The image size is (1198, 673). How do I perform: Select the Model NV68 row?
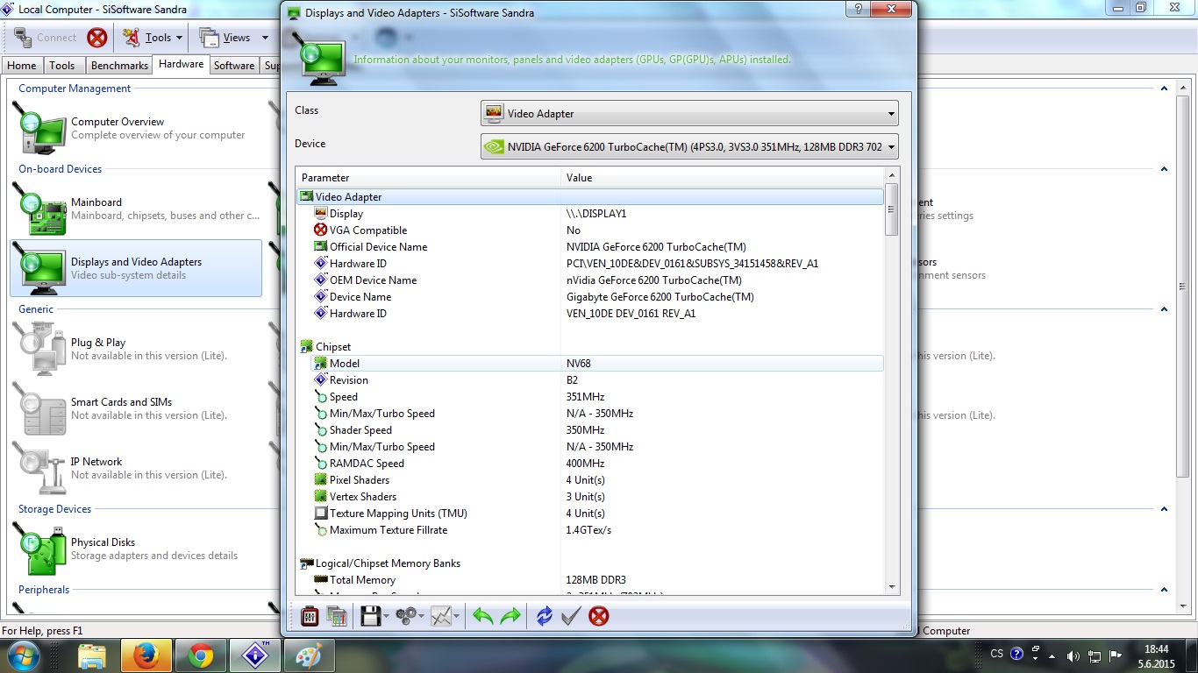click(x=590, y=364)
